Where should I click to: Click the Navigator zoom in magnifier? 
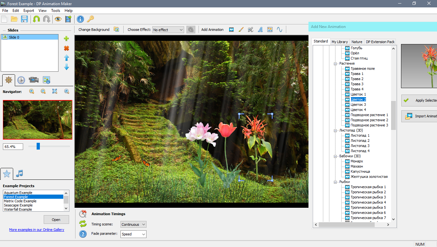pos(31,91)
